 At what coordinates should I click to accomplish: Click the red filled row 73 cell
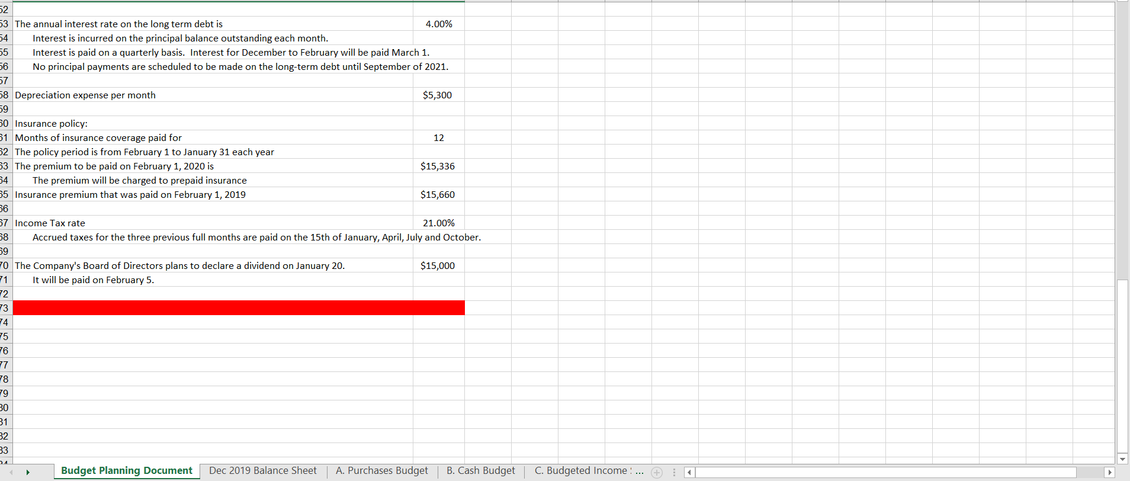pos(239,308)
